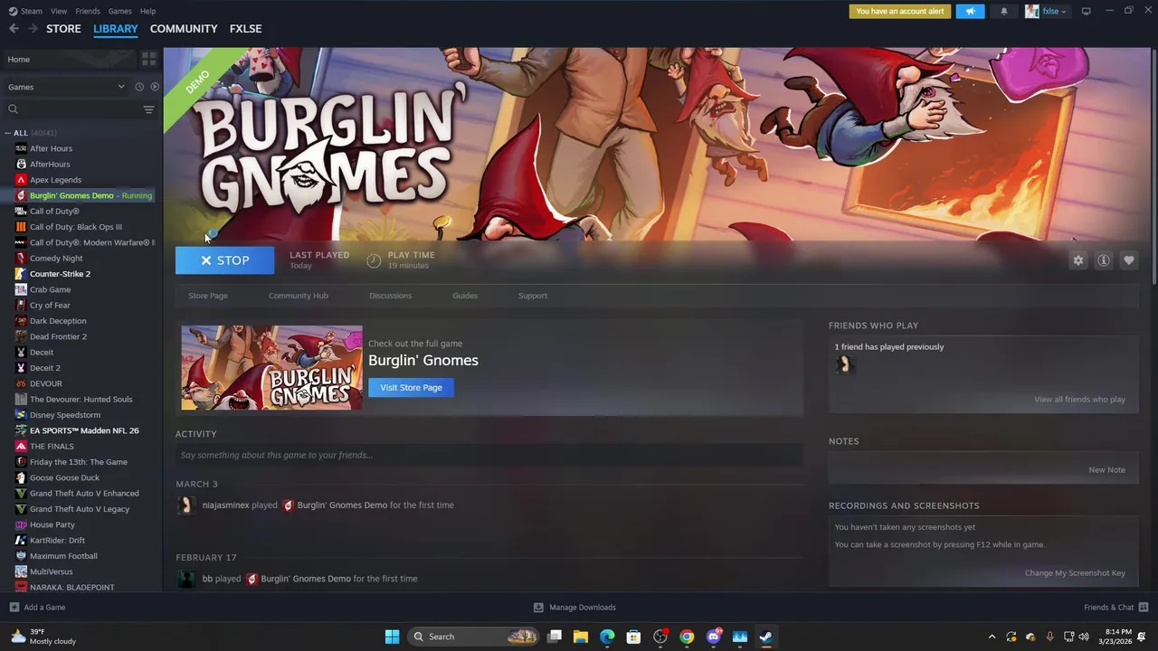Open the game Support tab
The height and width of the screenshot is (651, 1158).
[x=533, y=296]
